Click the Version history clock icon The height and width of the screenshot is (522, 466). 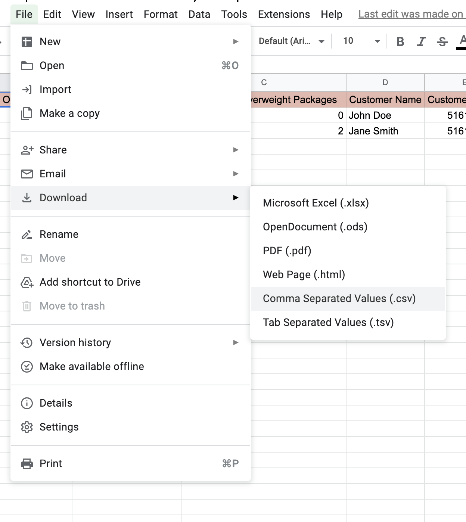coord(27,342)
